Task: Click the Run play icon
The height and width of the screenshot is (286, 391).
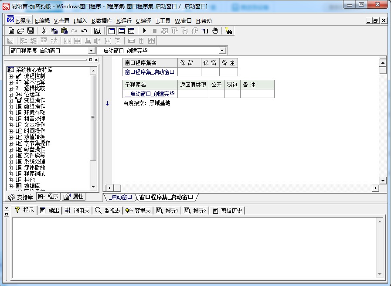Action: pos(145,31)
